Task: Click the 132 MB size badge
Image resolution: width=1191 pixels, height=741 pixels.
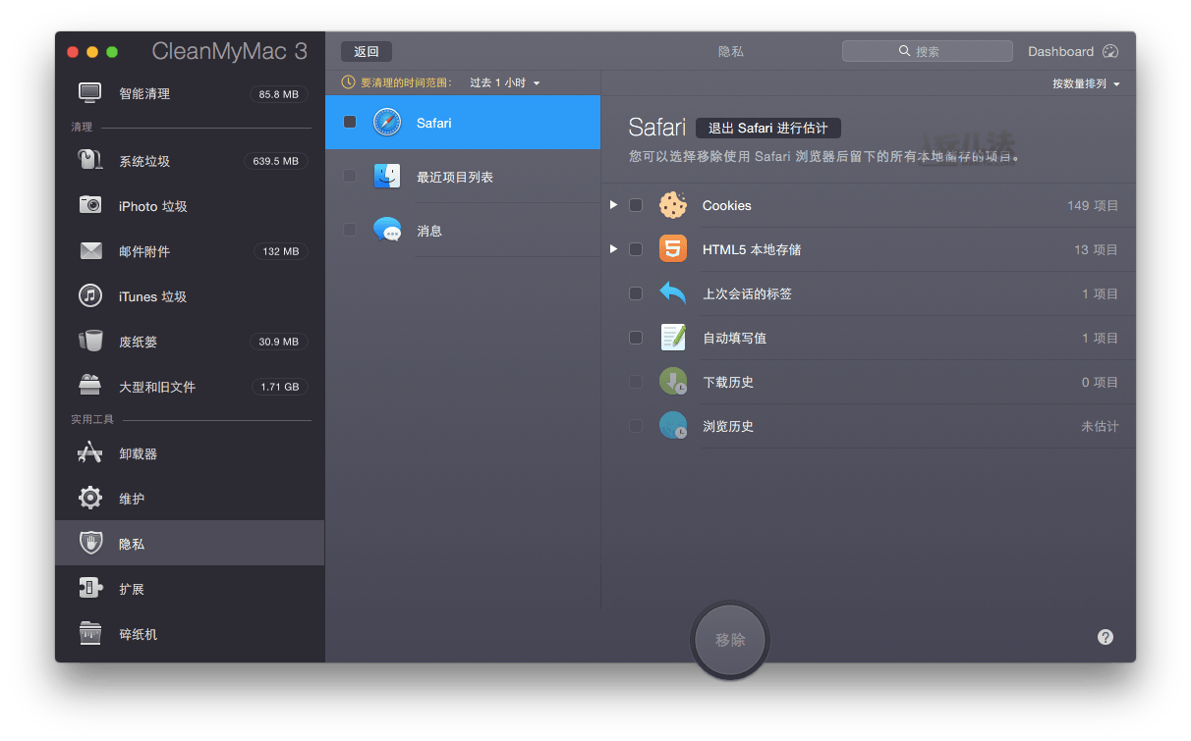Action: tap(281, 251)
